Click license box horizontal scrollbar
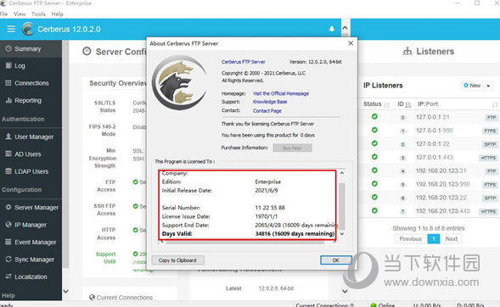Viewport: 500px width, 307px height. (245, 242)
